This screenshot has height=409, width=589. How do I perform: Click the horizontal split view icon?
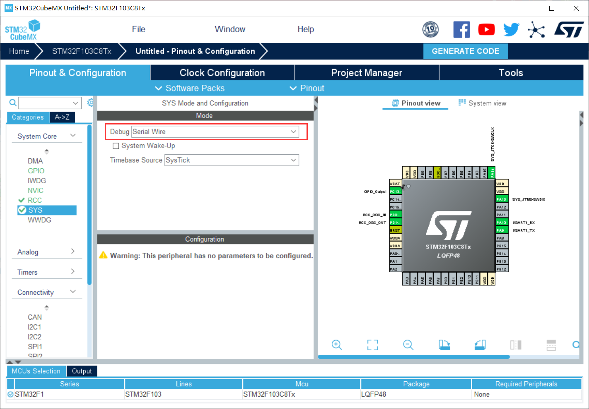point(551,345)
